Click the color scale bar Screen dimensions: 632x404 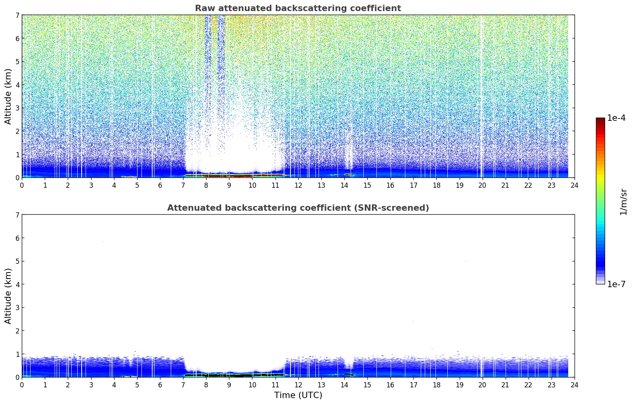click(x=600, y=201)
